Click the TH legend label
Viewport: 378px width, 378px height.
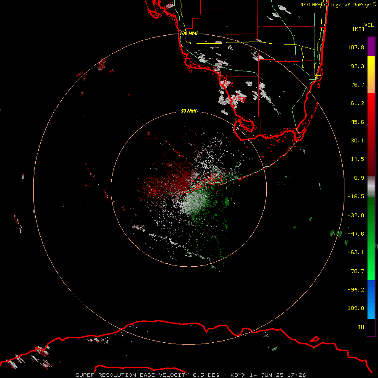[x=361, y=327]
